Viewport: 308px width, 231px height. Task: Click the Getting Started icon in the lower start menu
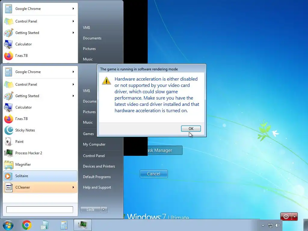tap(9, 96)
